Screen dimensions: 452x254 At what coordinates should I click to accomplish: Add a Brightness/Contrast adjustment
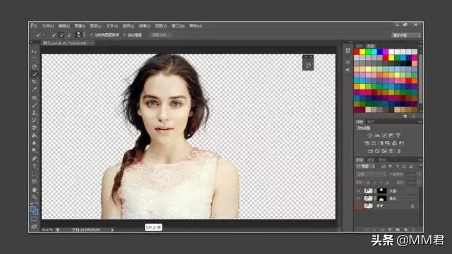370,135
